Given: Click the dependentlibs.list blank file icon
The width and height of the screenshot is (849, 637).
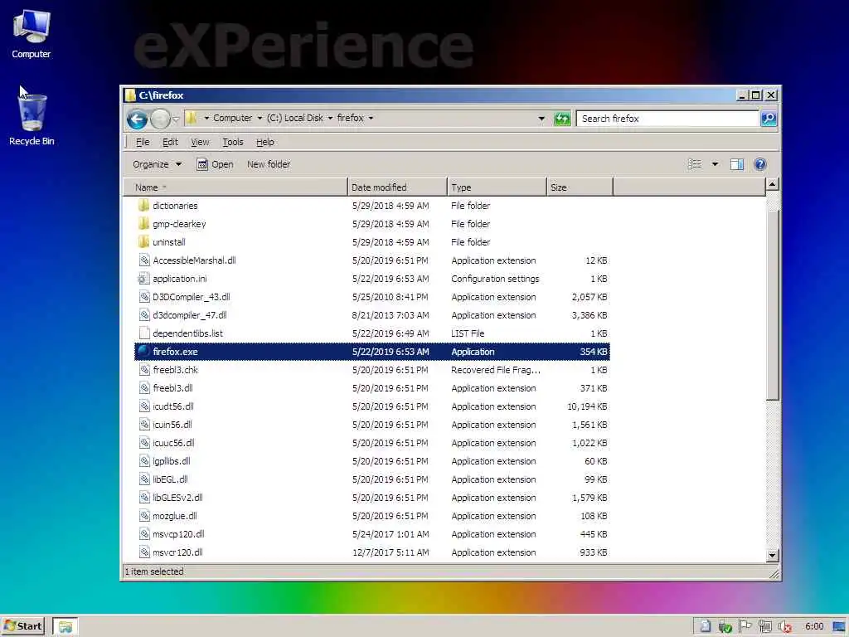Looking at the screenshot, I should pyautogui.click(x=143, y=333).
